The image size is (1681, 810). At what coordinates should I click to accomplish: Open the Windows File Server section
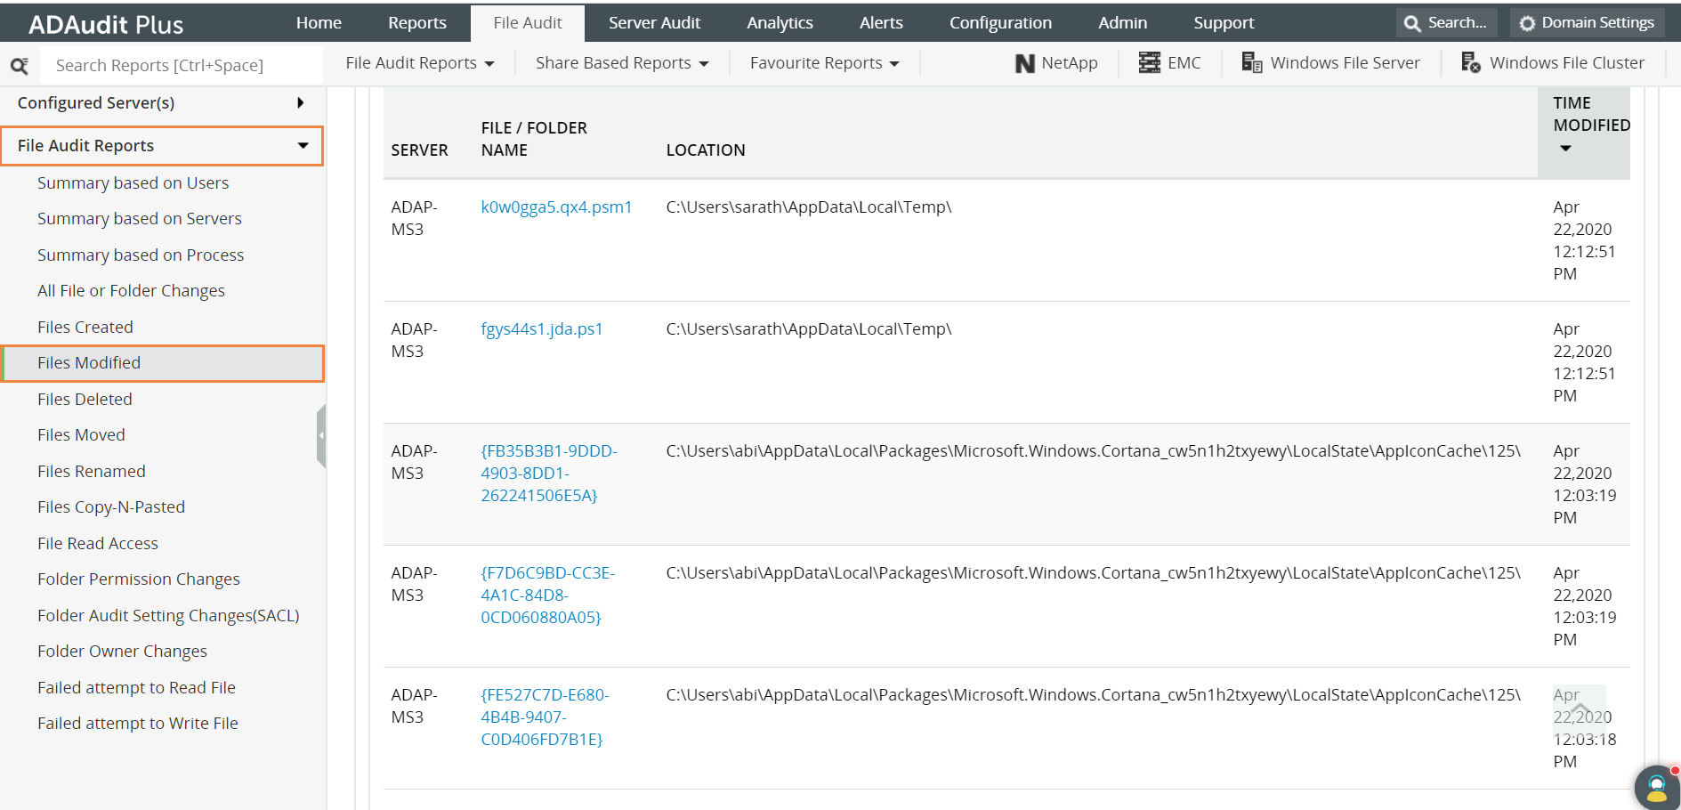click(1330, 62)
